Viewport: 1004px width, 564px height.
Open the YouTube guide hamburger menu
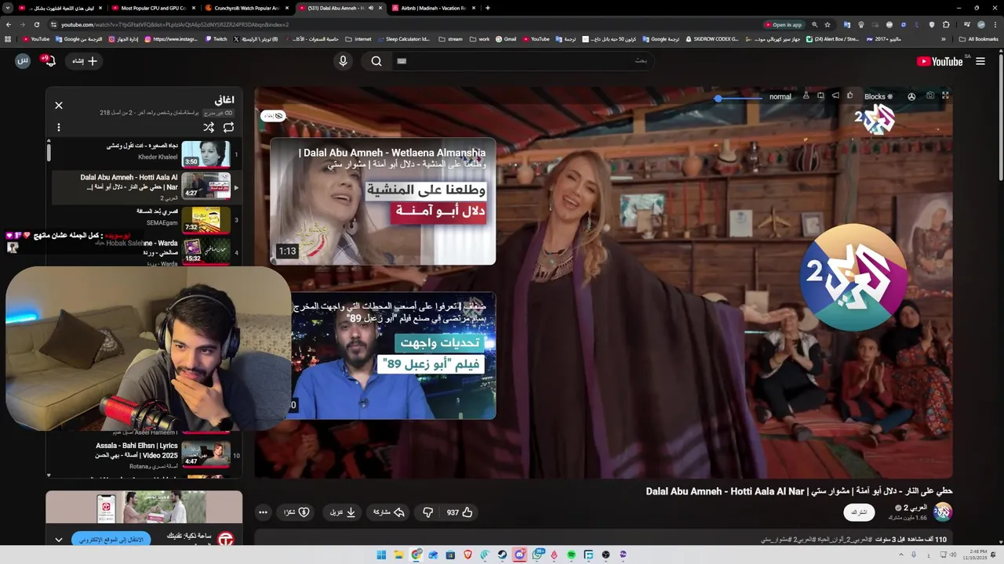980,61
